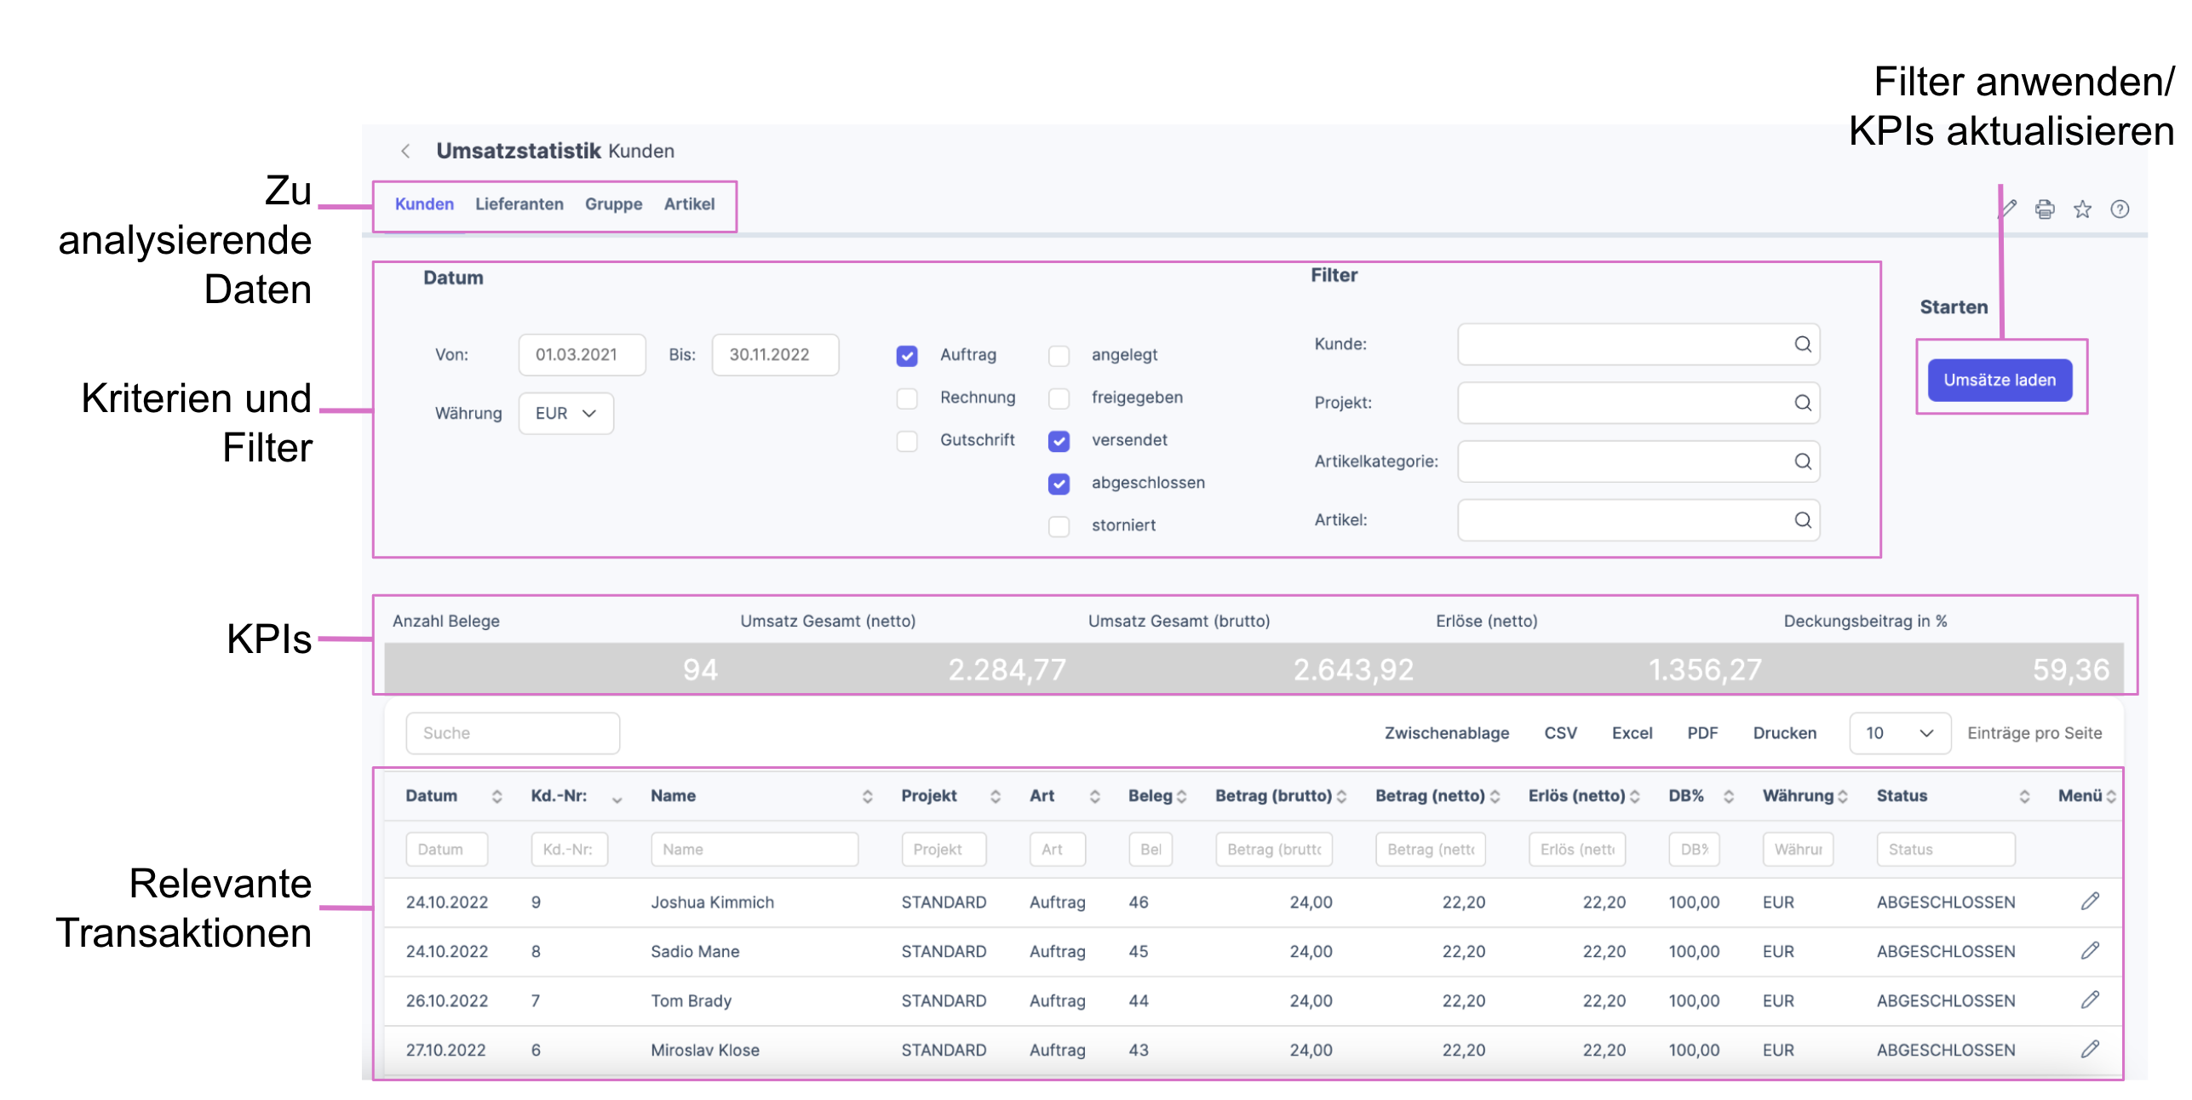Open the Währung EUR dropdown
The width and height of the screenshot is (2192, 1100).
tap(565, 414)
